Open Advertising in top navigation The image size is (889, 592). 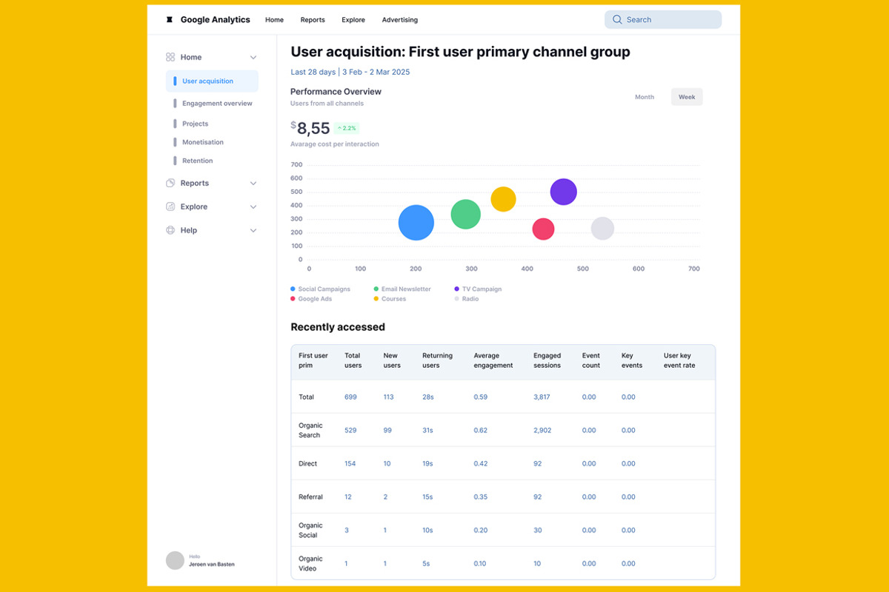point(400,20)
